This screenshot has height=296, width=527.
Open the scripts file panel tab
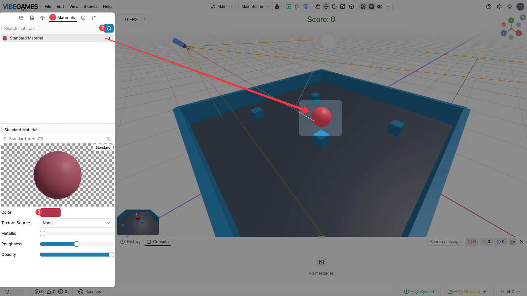point(32,18)
